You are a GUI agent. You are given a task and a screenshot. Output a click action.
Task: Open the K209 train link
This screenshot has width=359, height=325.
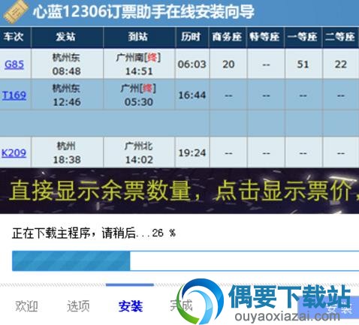coord(14,153)
